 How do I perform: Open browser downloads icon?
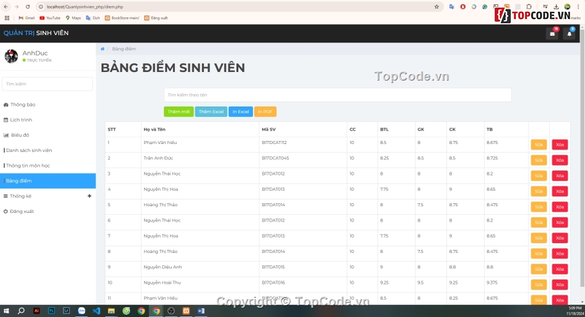[556, 7]
